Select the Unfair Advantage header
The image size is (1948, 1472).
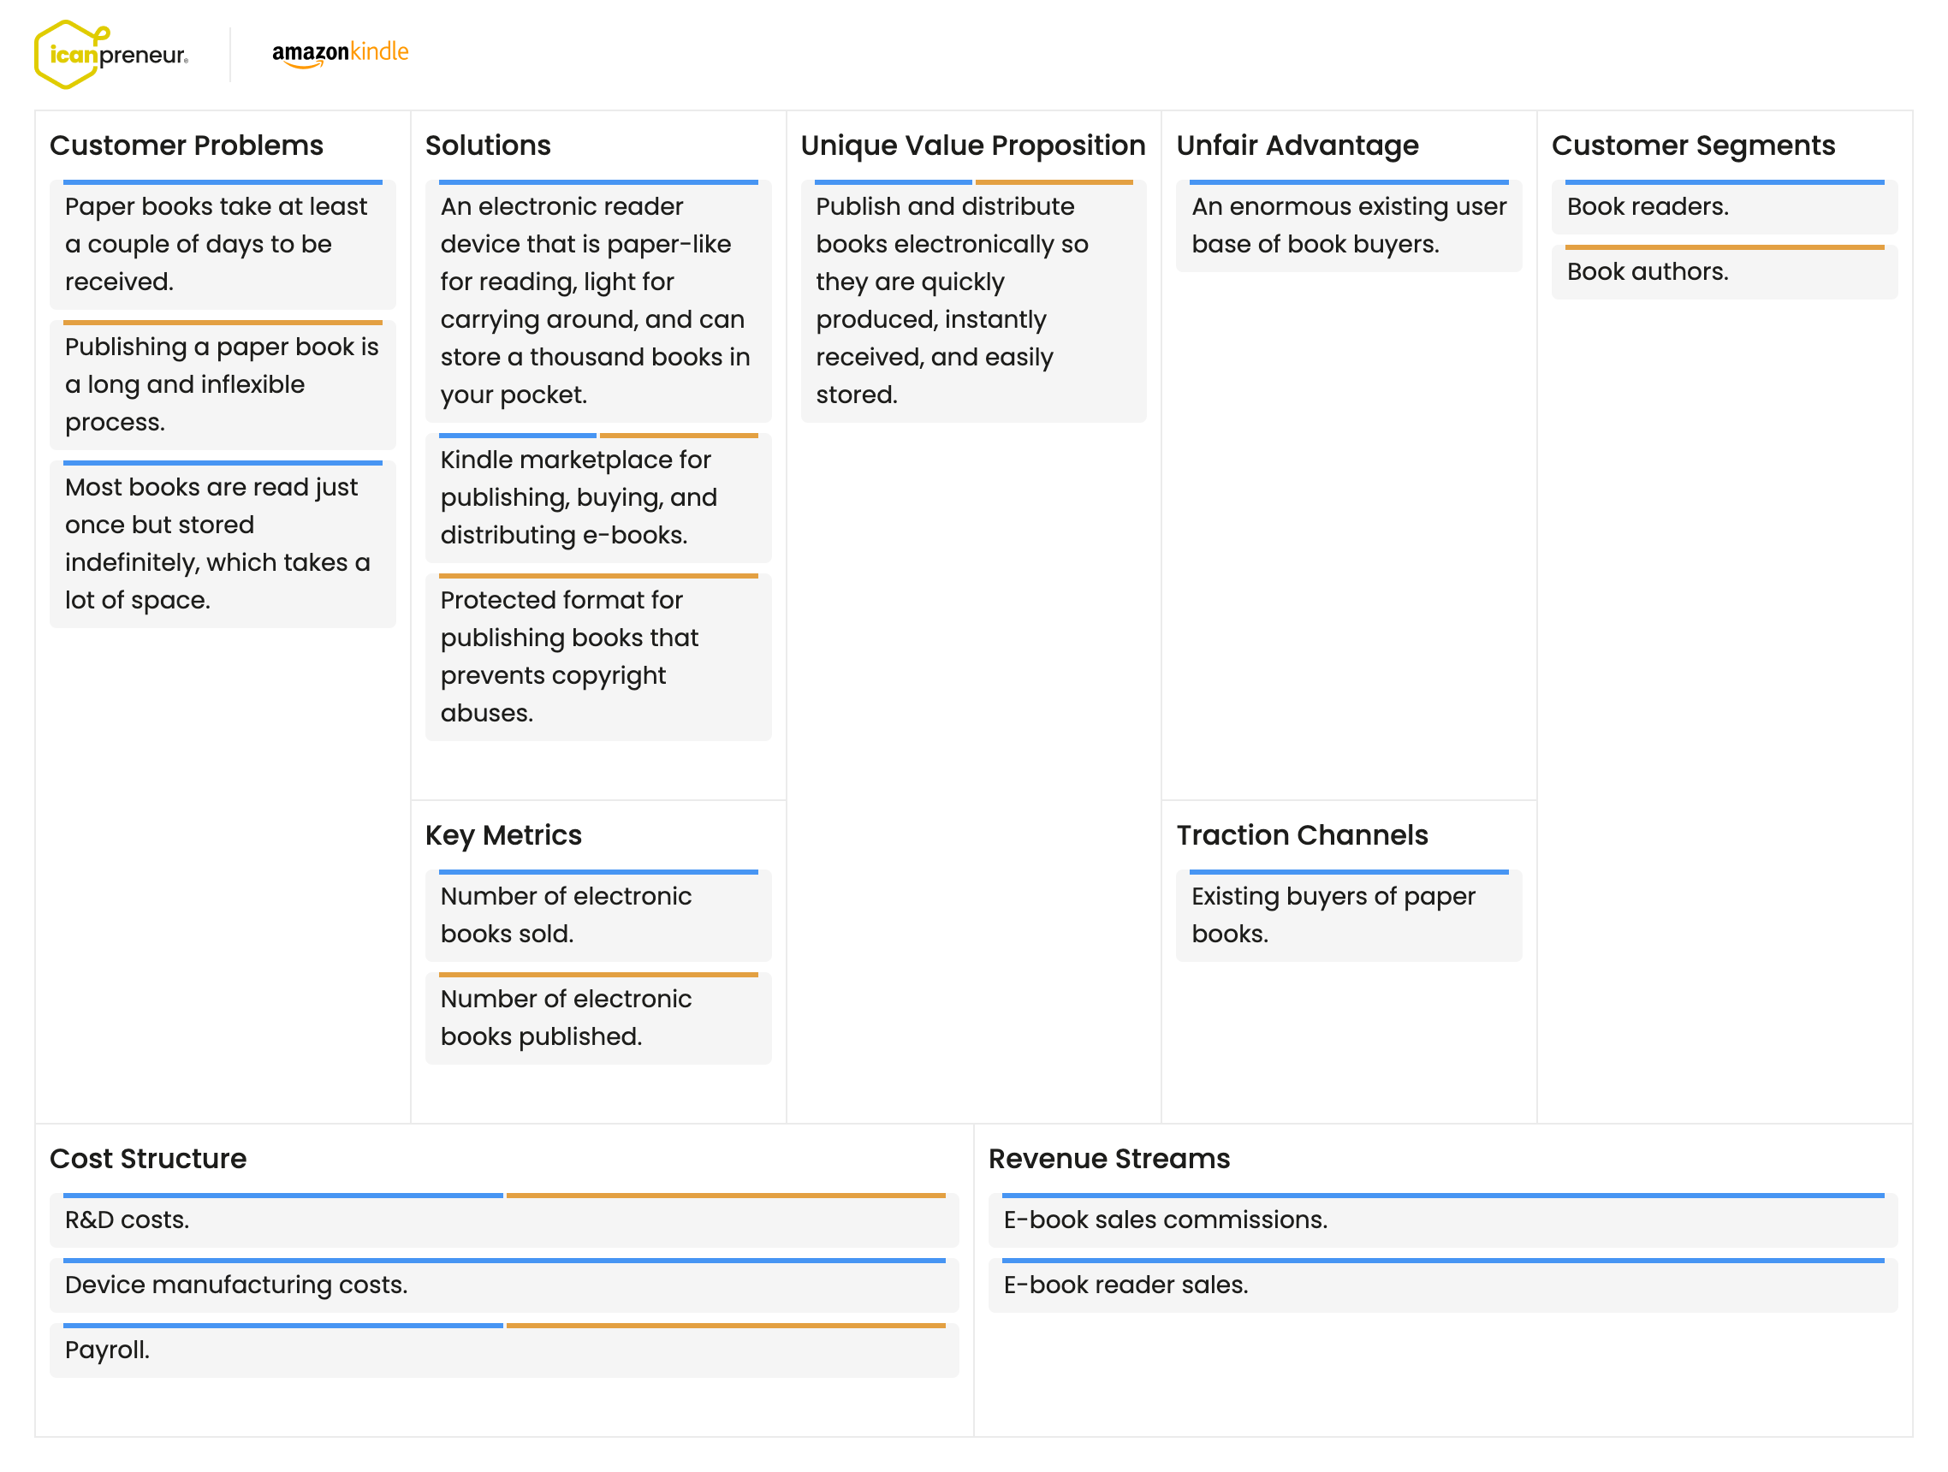[1298, 145]
